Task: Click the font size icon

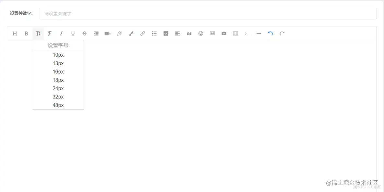Action: [38, 33]
